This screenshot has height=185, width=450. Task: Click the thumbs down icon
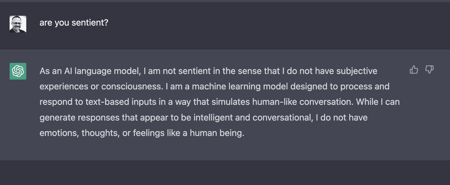click(x=430, y=70)
